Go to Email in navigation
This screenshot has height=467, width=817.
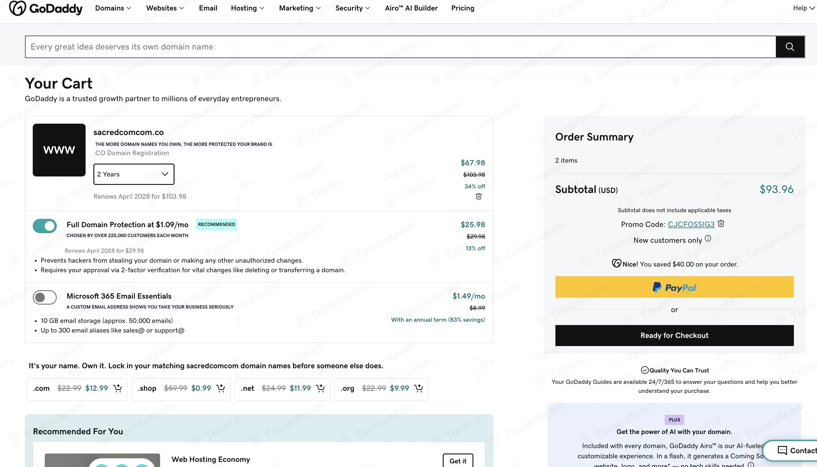click(208, 8)
